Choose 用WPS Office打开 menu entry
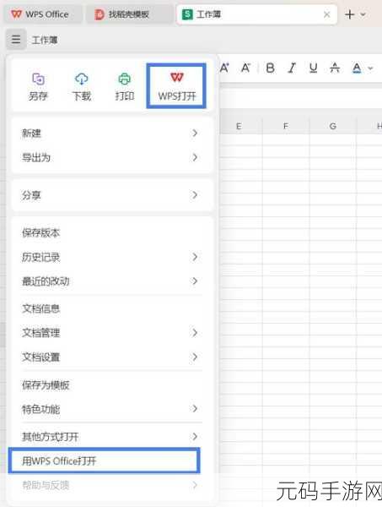This screenshot has height=507, width=382. click(105, 461)
